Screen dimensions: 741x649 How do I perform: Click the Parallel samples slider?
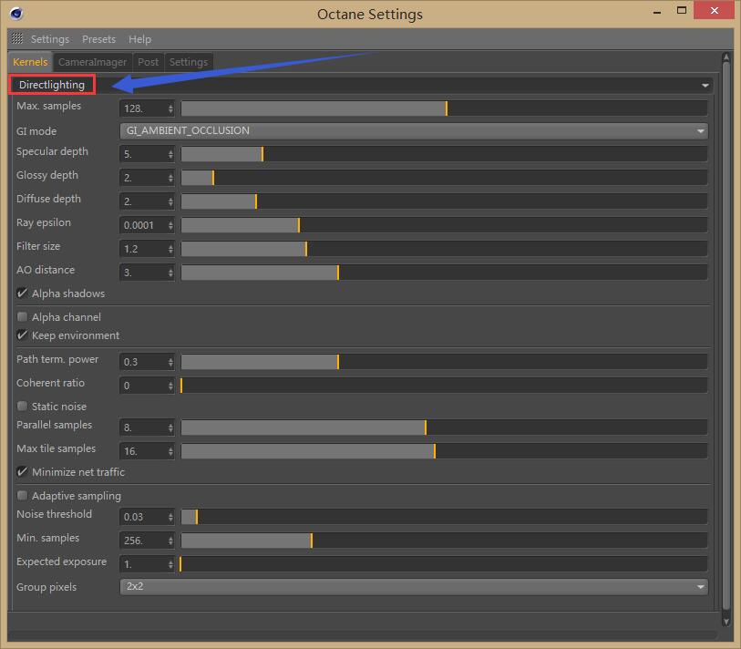[x=444, y=428]
